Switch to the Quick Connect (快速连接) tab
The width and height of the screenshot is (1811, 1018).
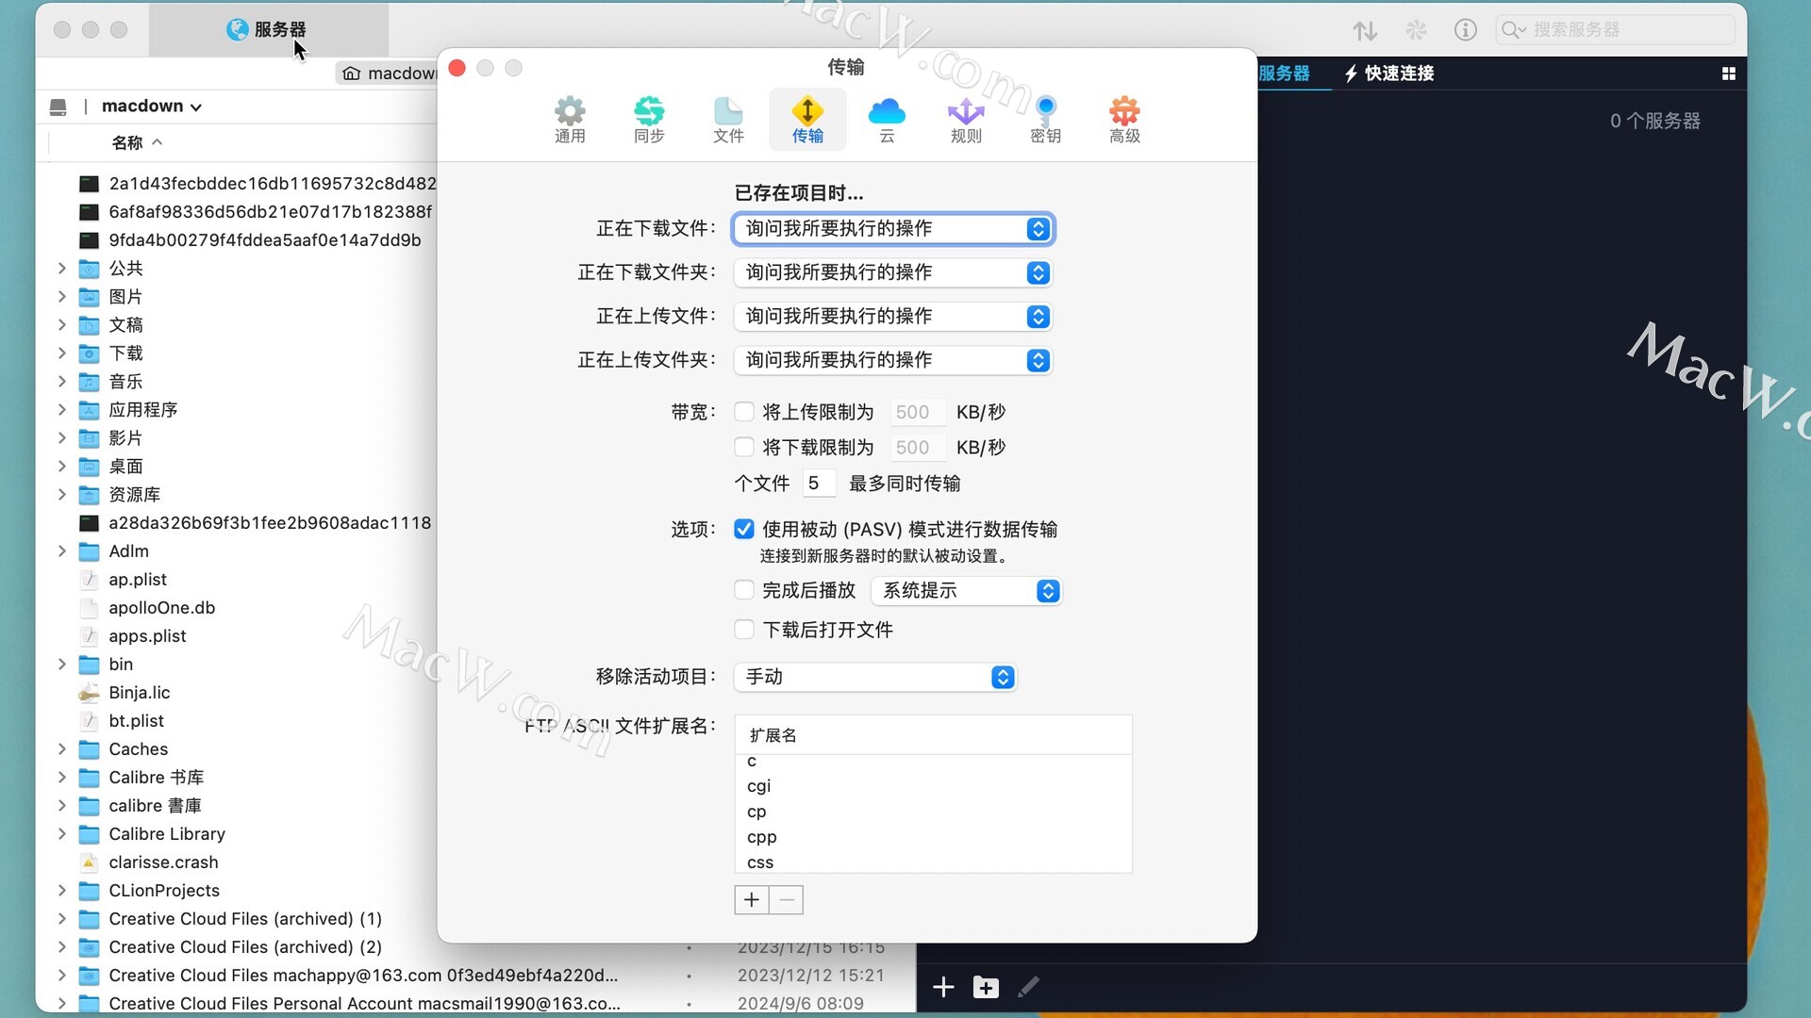coord(1388,74)
